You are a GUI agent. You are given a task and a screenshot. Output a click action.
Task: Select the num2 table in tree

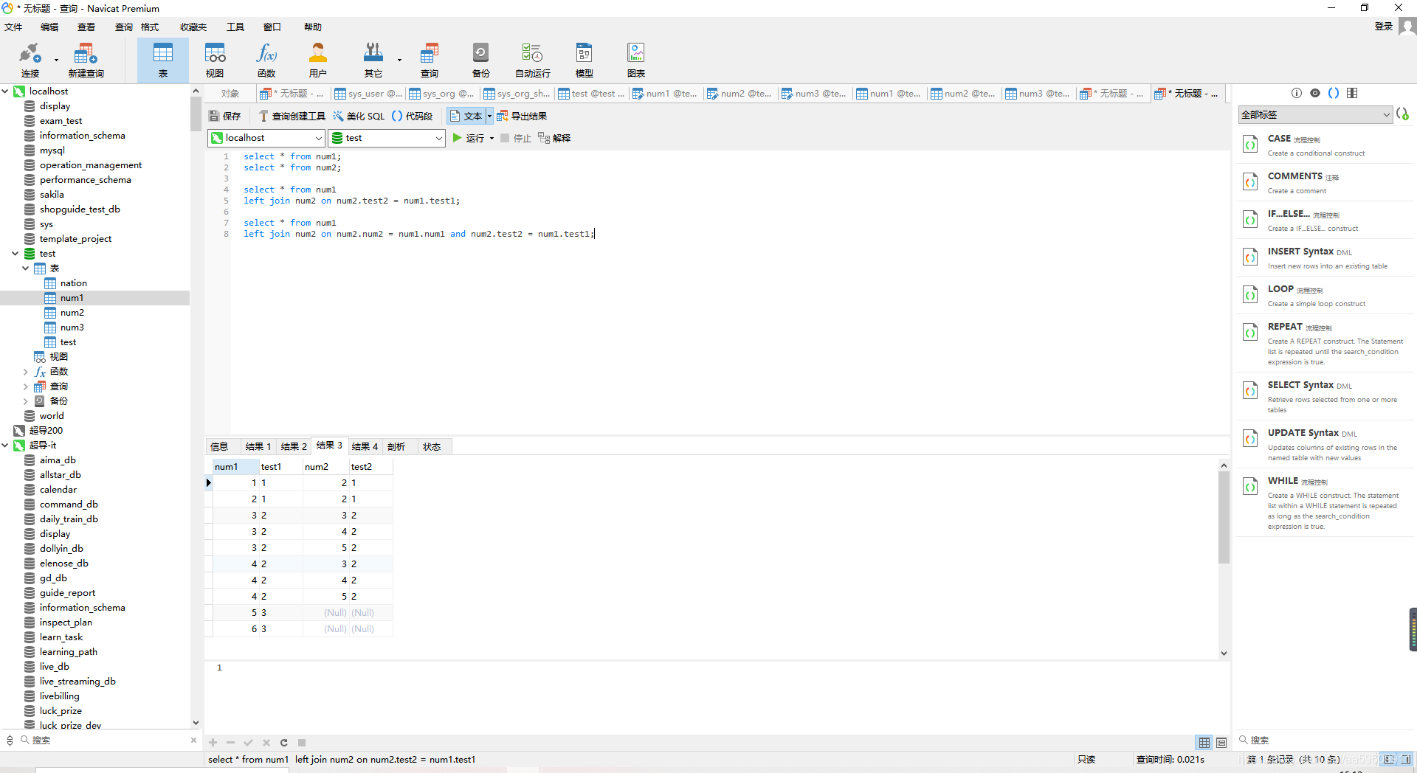coord(72,313)
